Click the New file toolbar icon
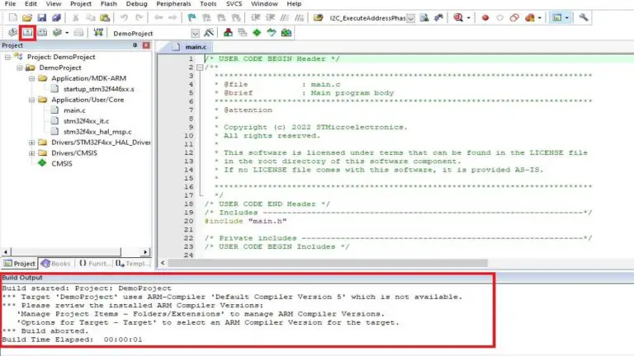Screen dimensions: 634x356 (x=11, y=16)
